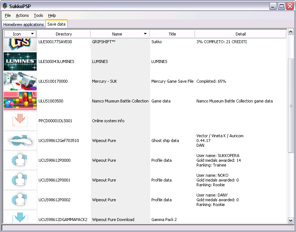Select the SUKKOPERA Wipeout Pure profile icon
The image size is (296, 232).
tap(20, 160)
